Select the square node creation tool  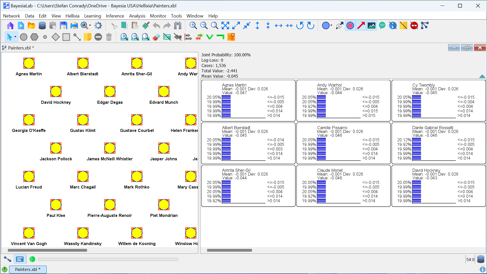tap(66, 37)
